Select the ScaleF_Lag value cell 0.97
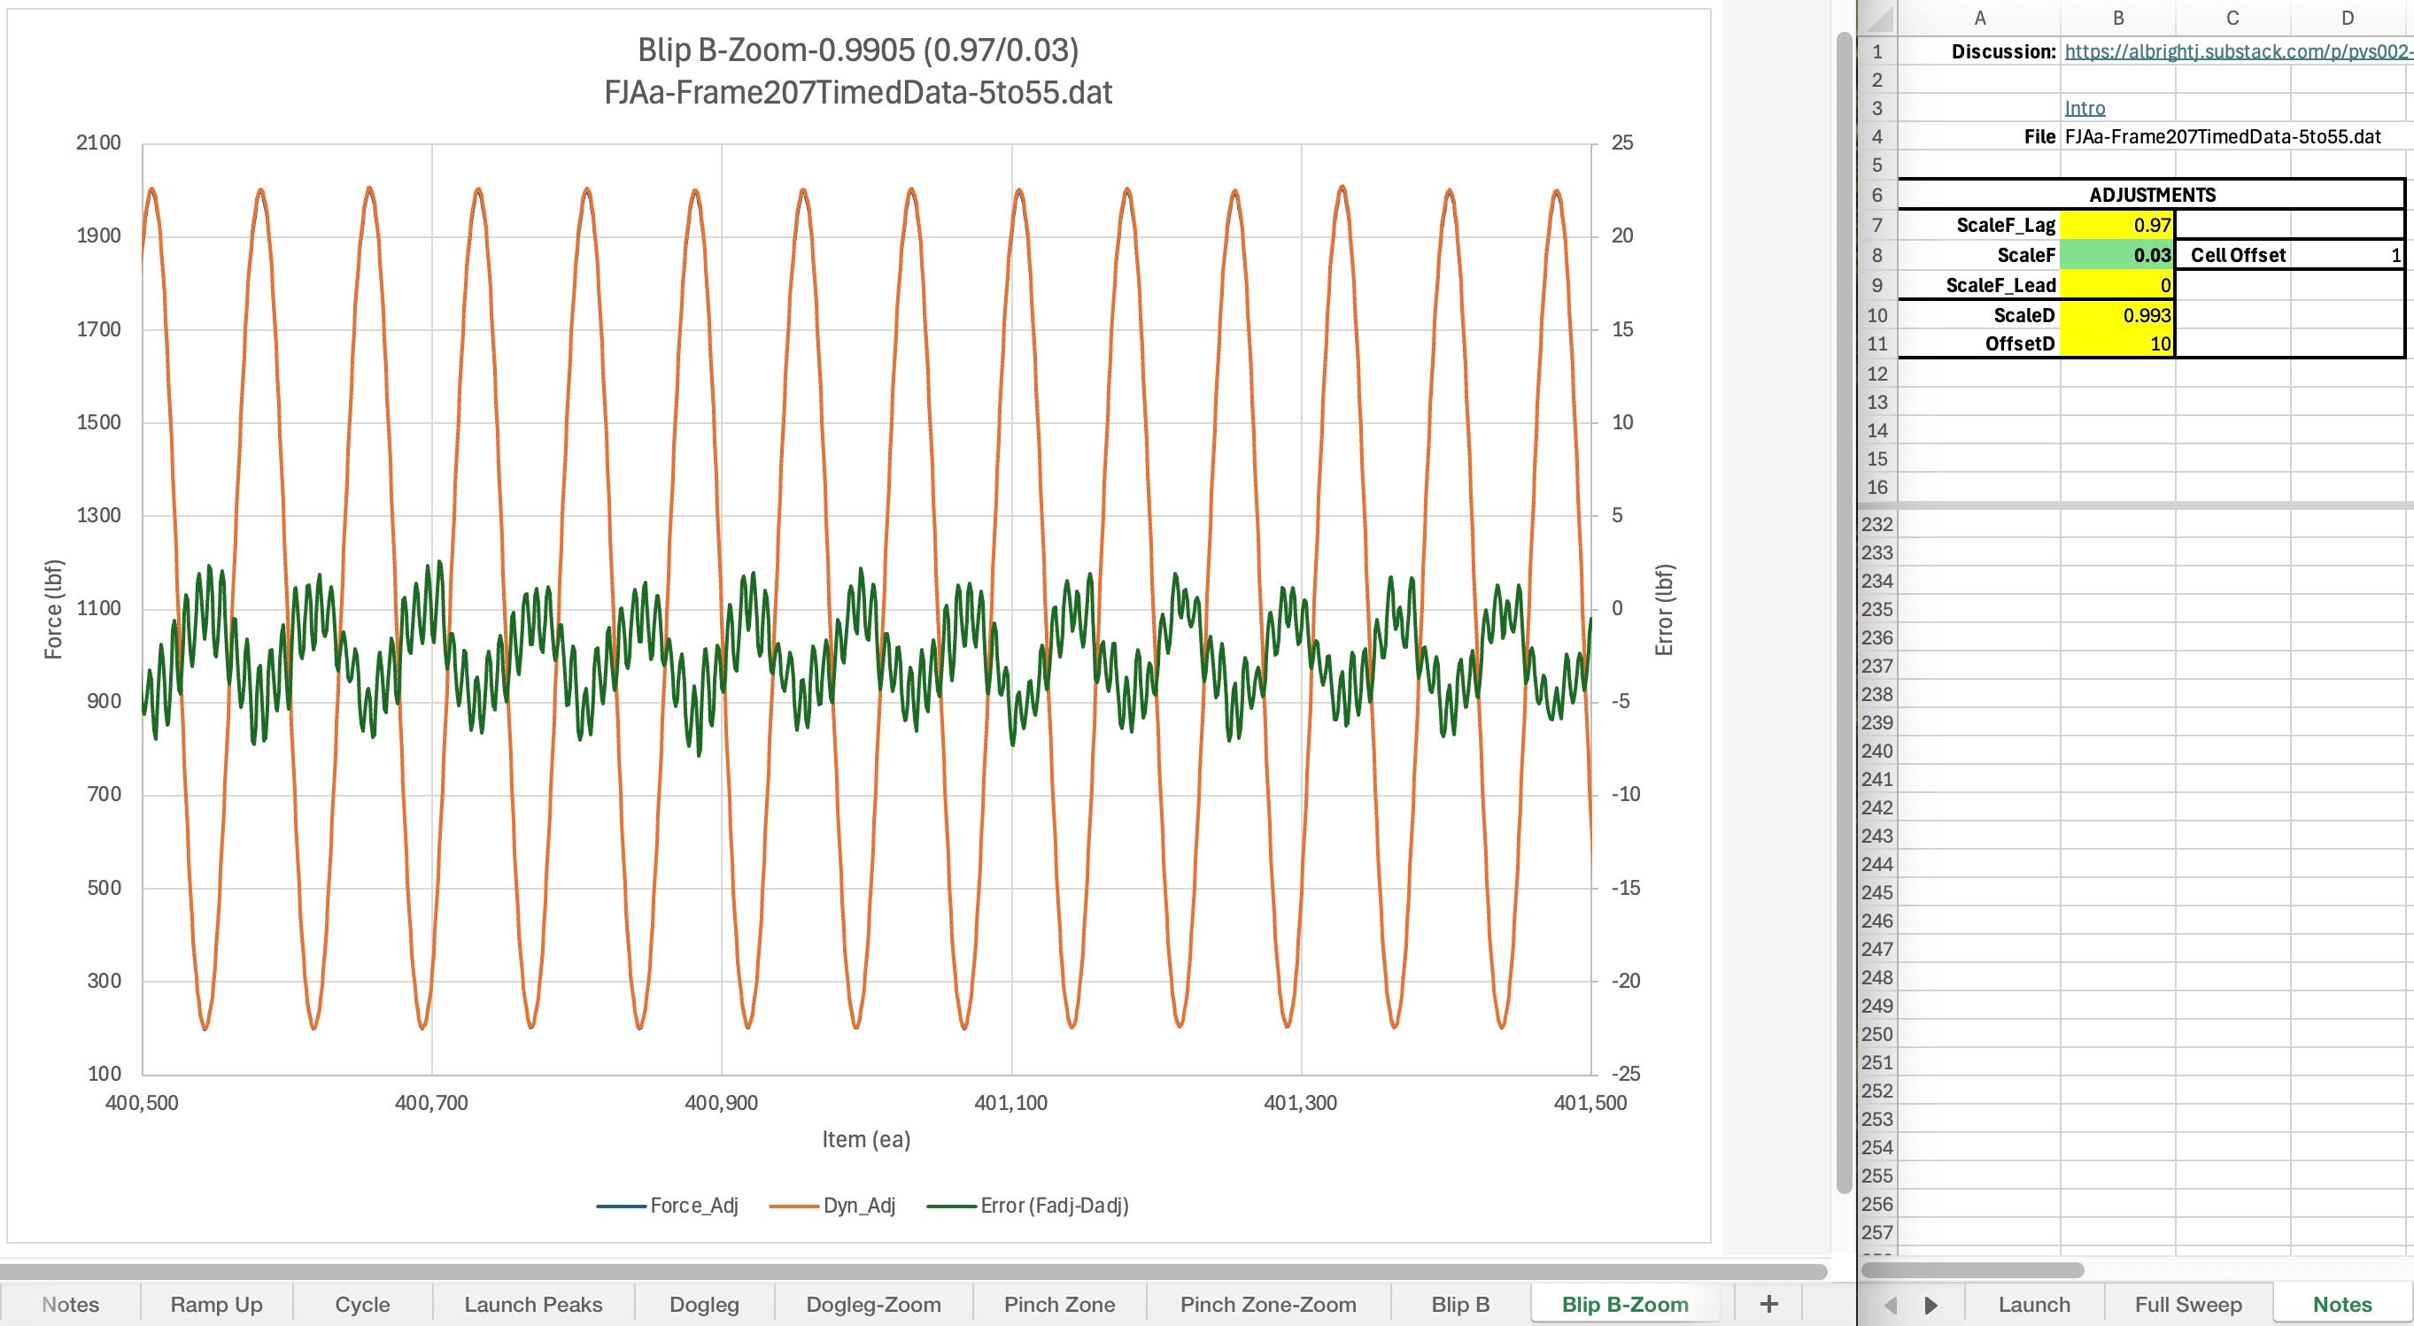This screenshot has height=1326, width=2414. (2117, 225)
